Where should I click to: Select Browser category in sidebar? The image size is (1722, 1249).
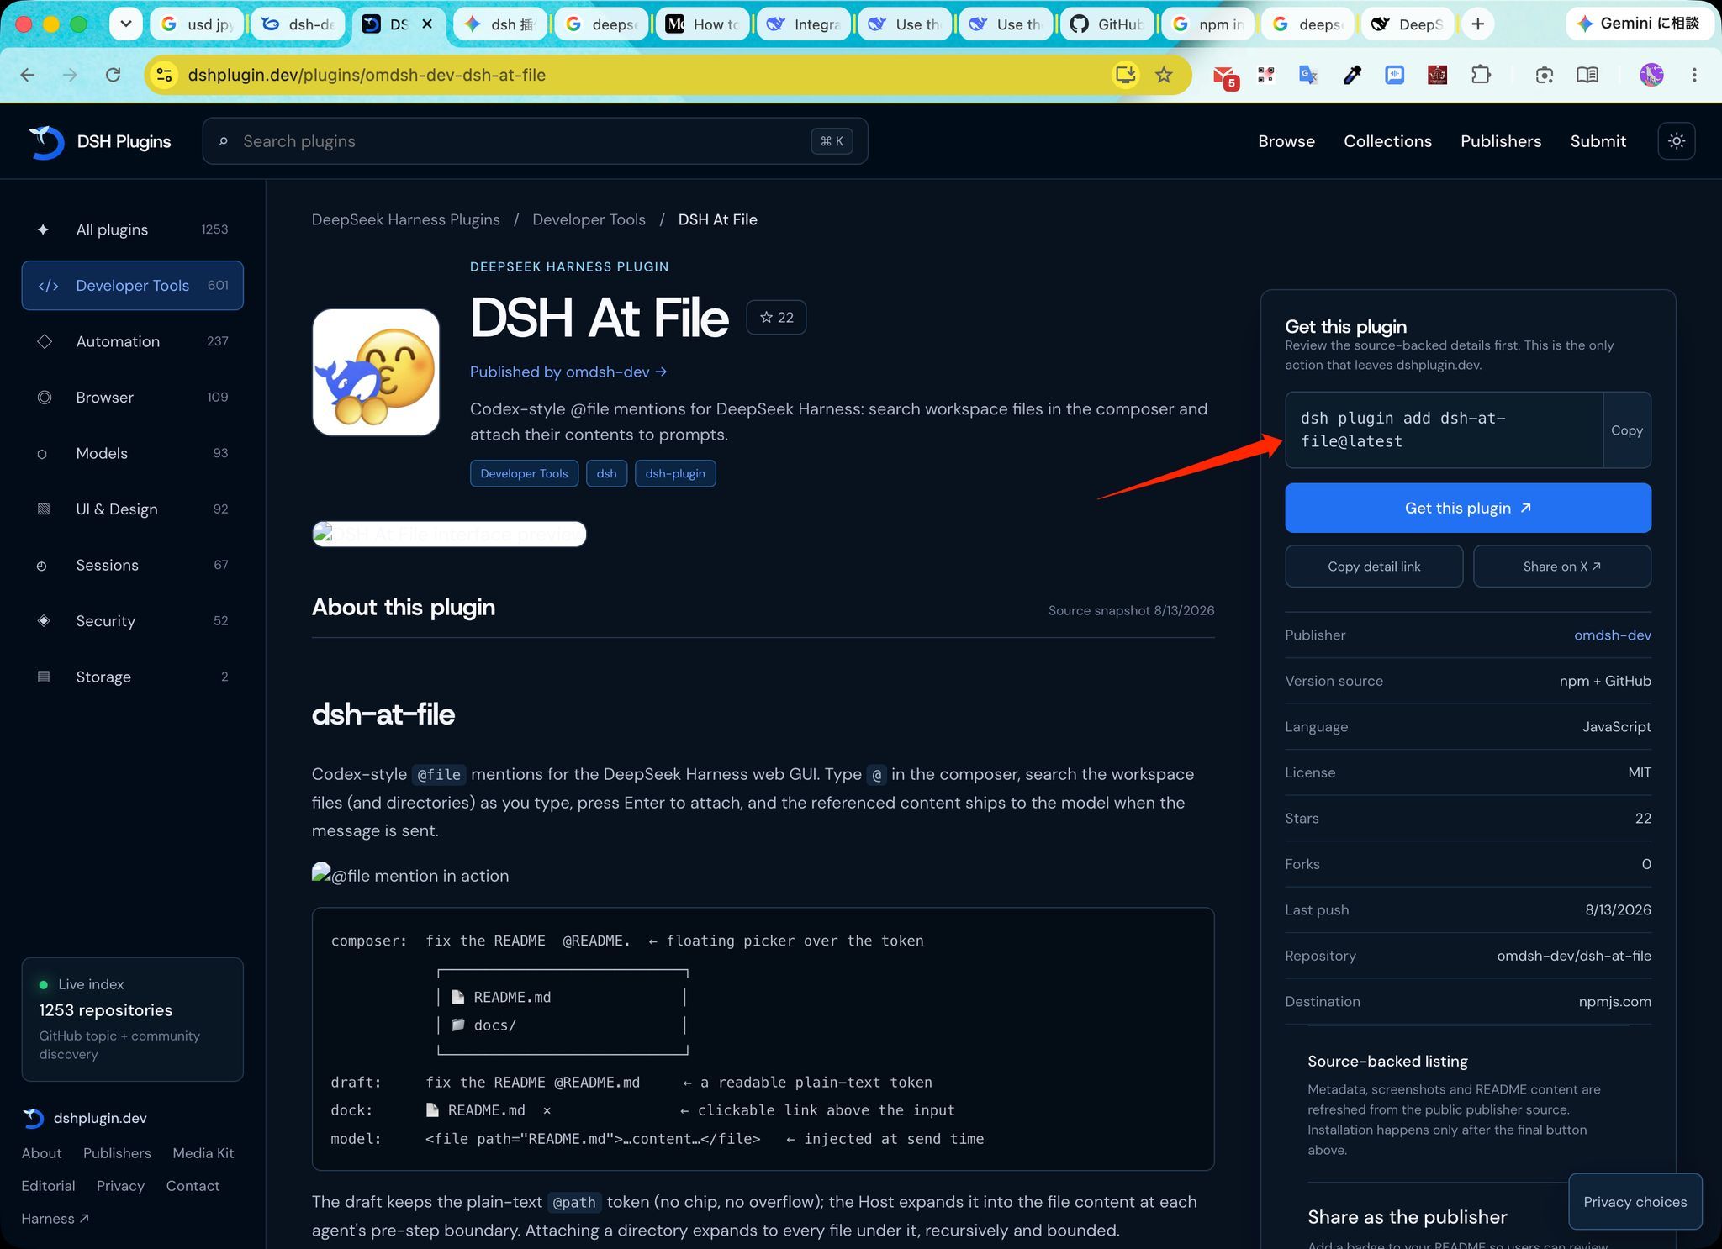click(x=133, y=398)
